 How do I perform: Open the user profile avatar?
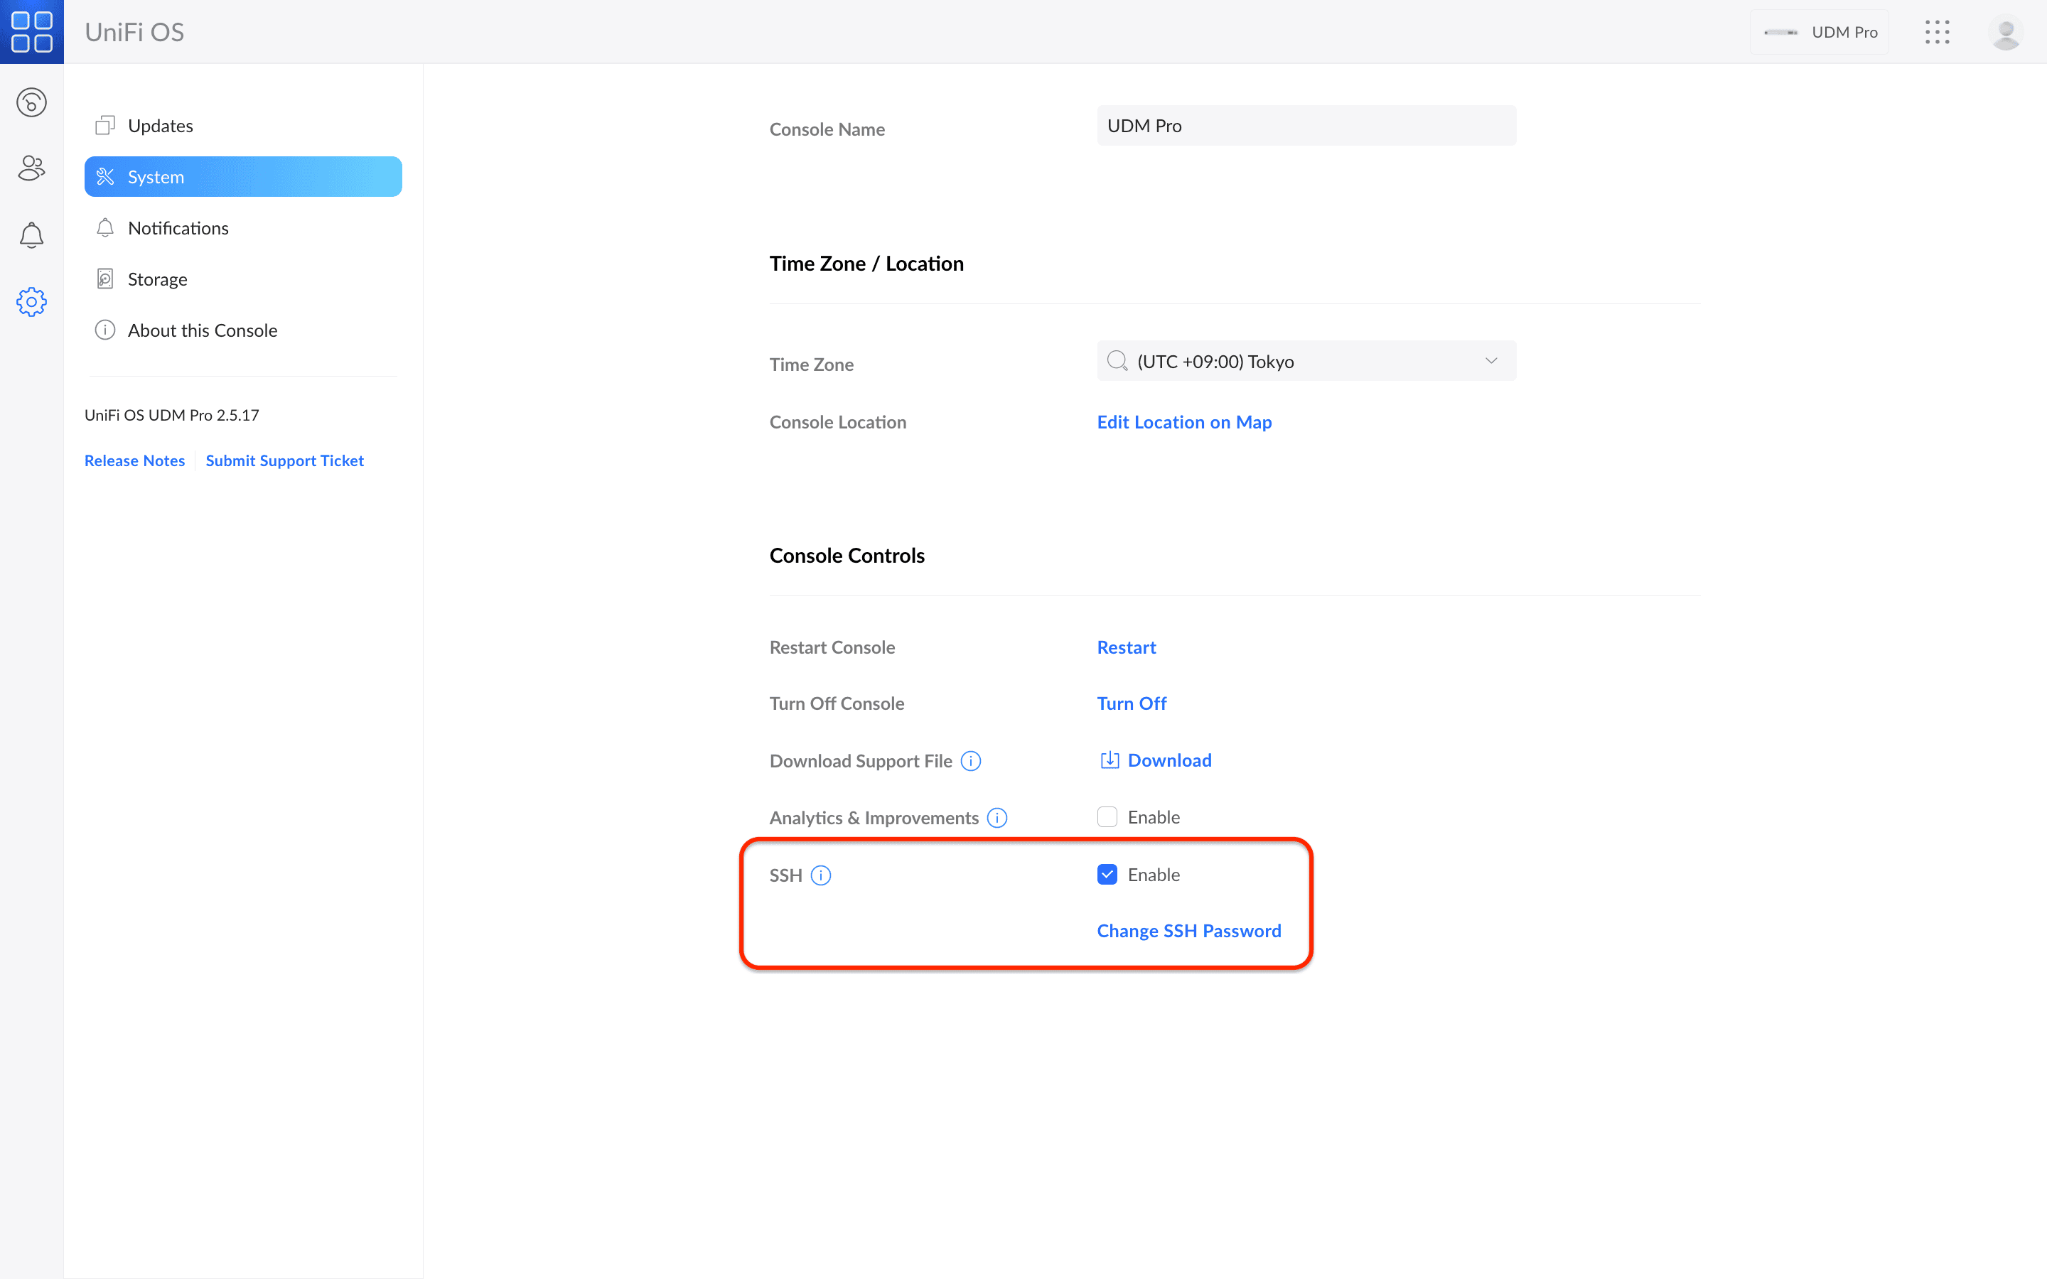(x=2006, y=32)
